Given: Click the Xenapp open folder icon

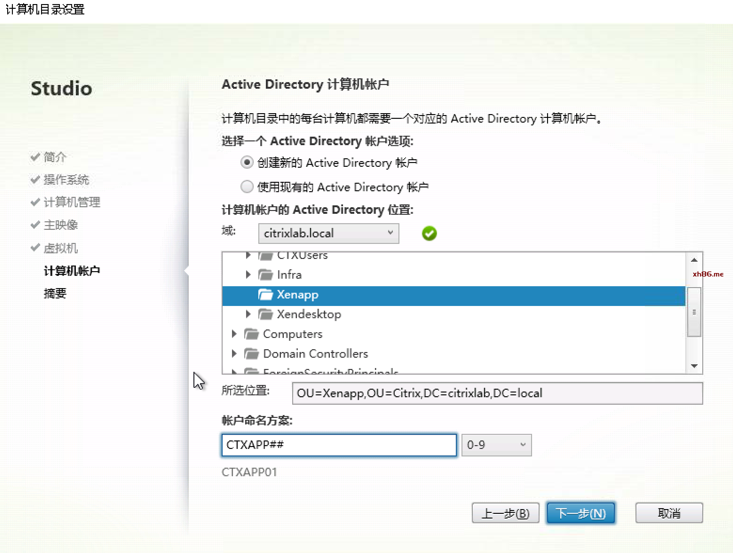Looking at the screenshot, I should (x=265, y=295).
